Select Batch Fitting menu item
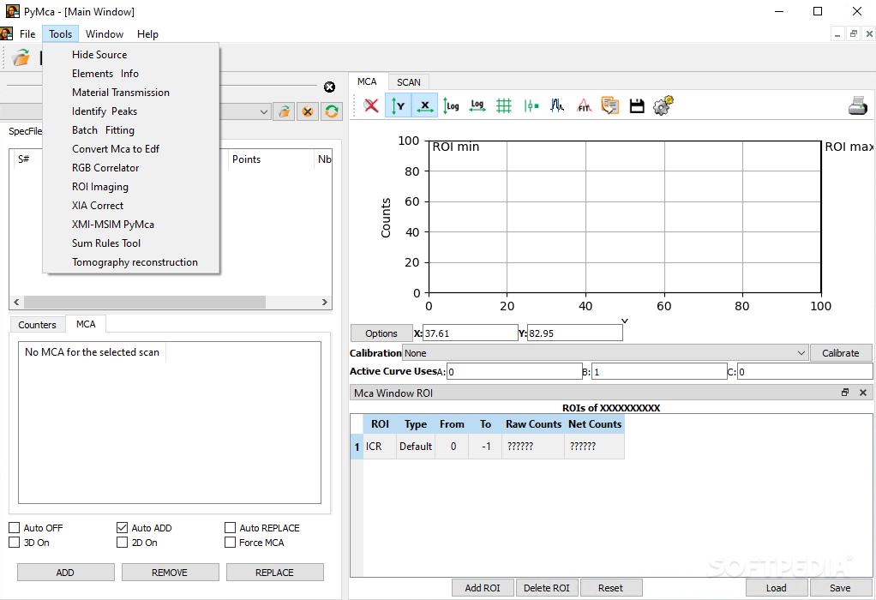 (131, 130)
